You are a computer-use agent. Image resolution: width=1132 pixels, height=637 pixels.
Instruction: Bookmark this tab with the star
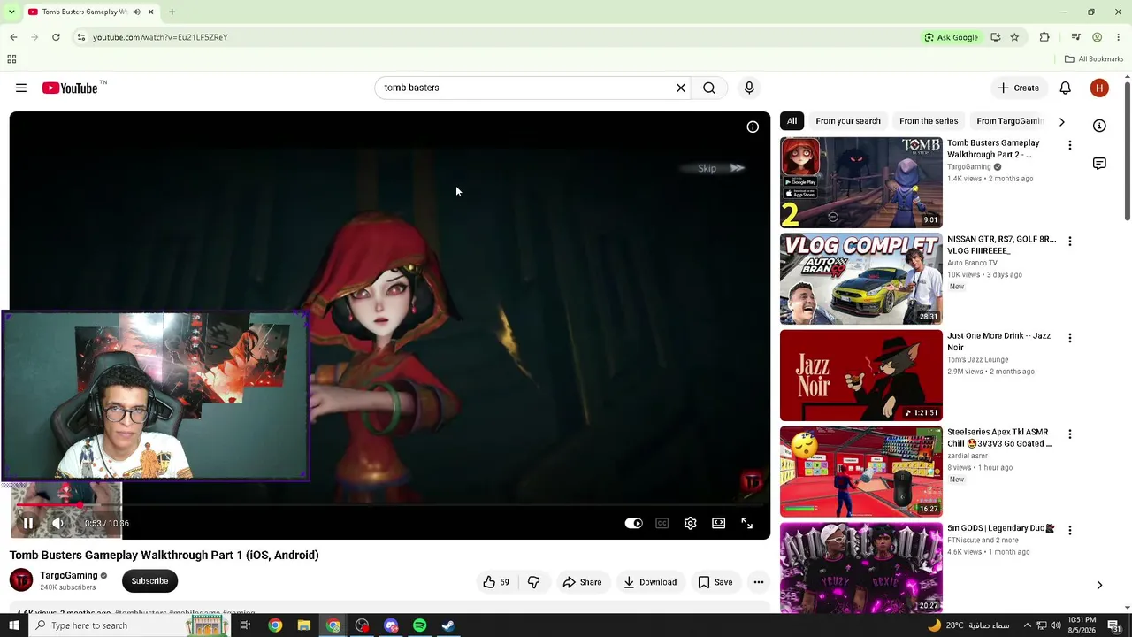click(1014, 37)
